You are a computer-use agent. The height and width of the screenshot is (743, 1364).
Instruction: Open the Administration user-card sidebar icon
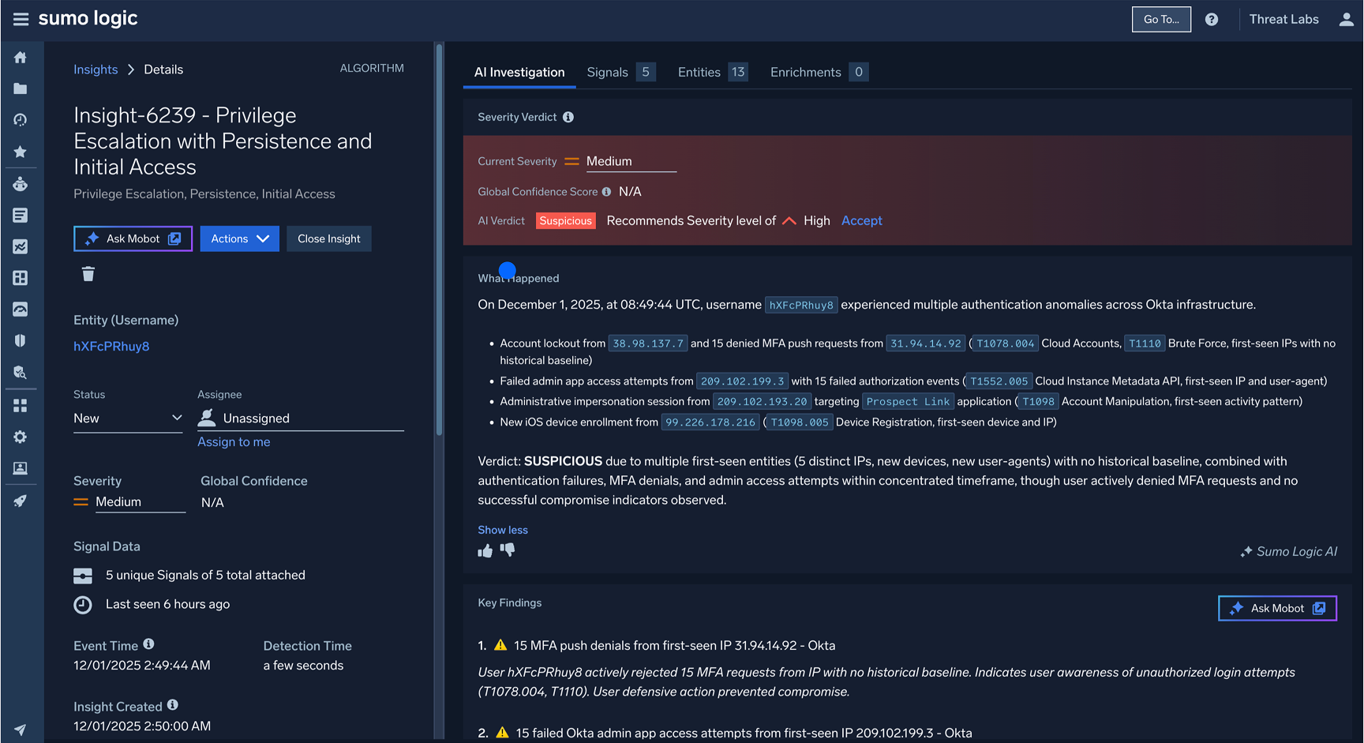(21, 468)
